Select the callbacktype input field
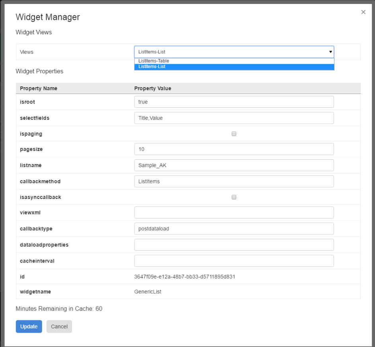Viewport: 375px width, 347px height. coord(234,228)
